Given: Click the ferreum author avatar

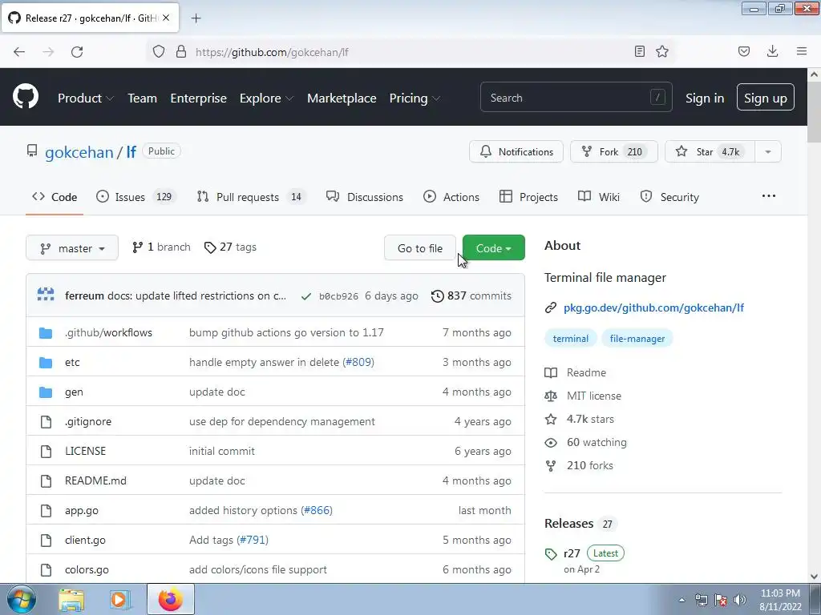Looking at the screenshot, I should click(x=46, y=295).
